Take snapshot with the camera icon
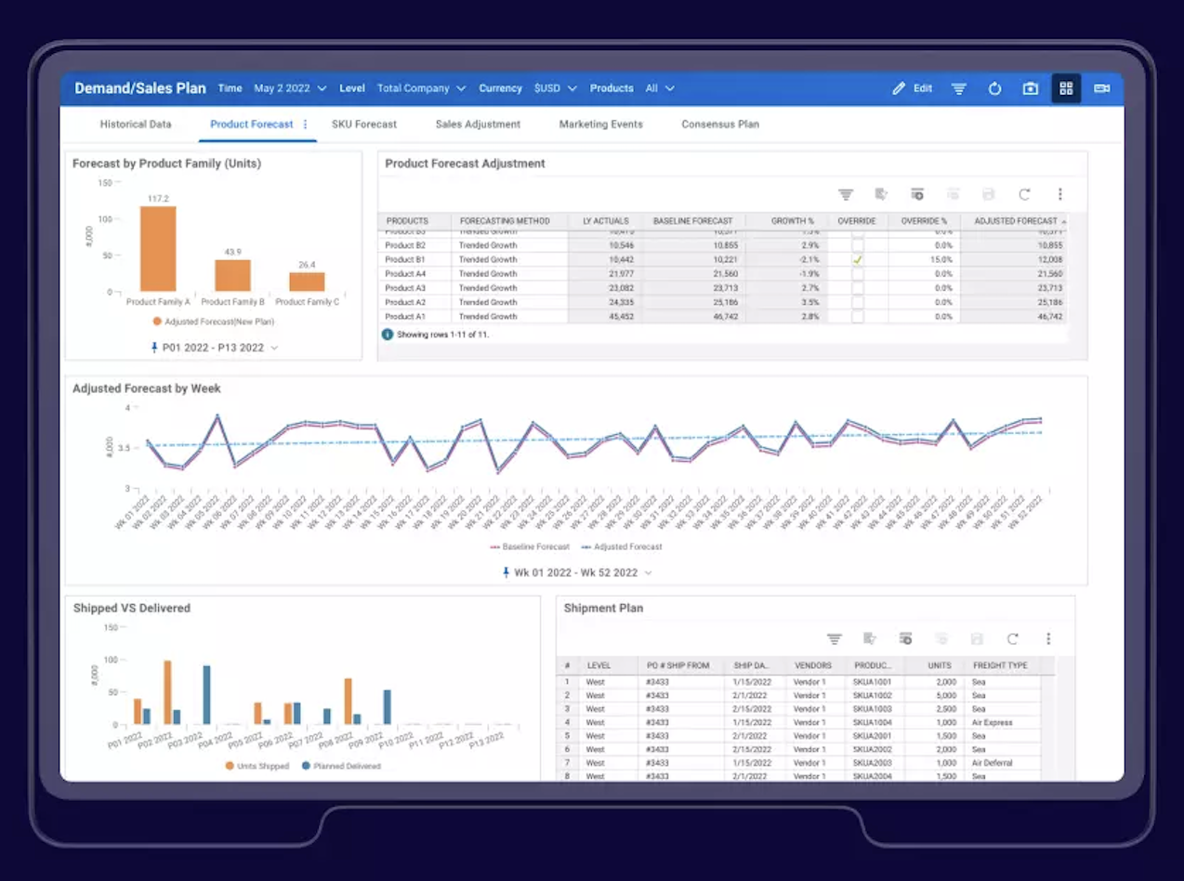Viewport: 1184px width, 881px height. point(1031,88)
